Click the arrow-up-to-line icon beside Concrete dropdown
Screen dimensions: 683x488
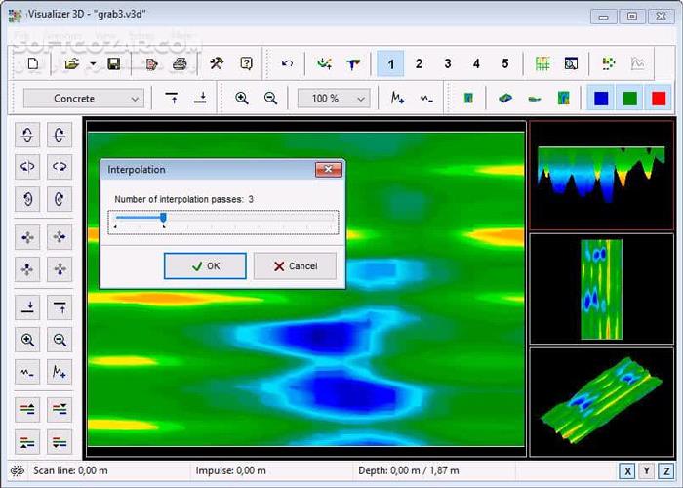172,98
